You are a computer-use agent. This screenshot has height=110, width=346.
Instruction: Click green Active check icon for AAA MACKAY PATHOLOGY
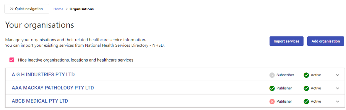pos(306,88)
